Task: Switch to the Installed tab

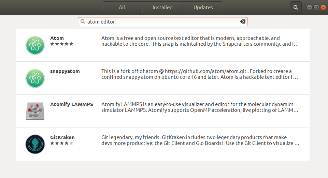Action: coord(162,8)
